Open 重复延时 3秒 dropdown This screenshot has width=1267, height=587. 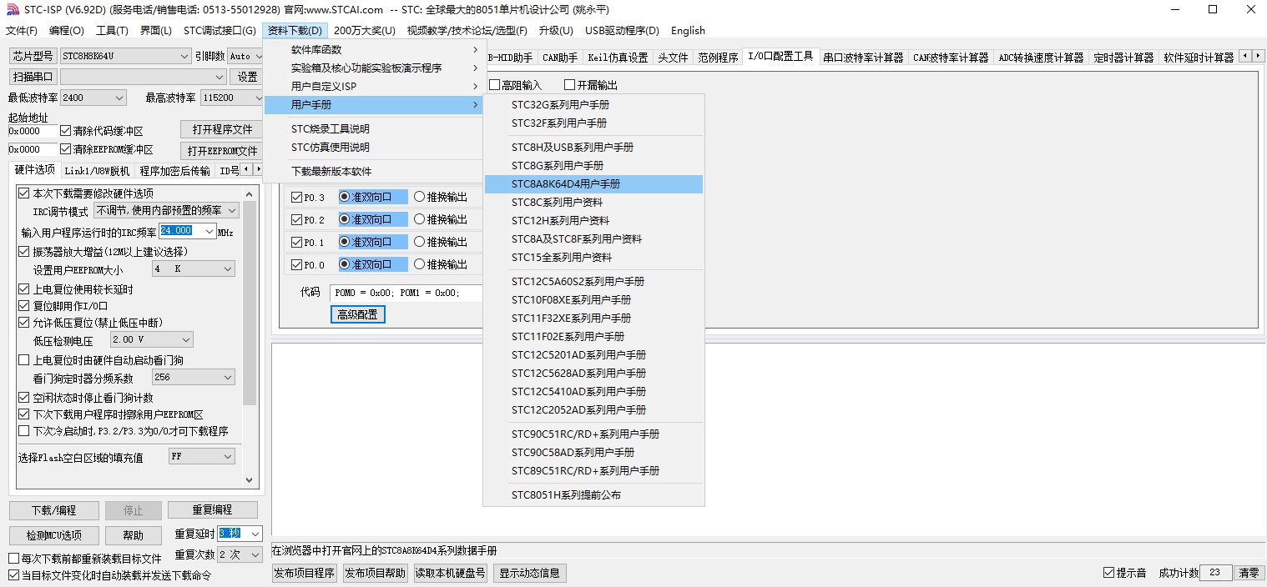coord(240,534)
